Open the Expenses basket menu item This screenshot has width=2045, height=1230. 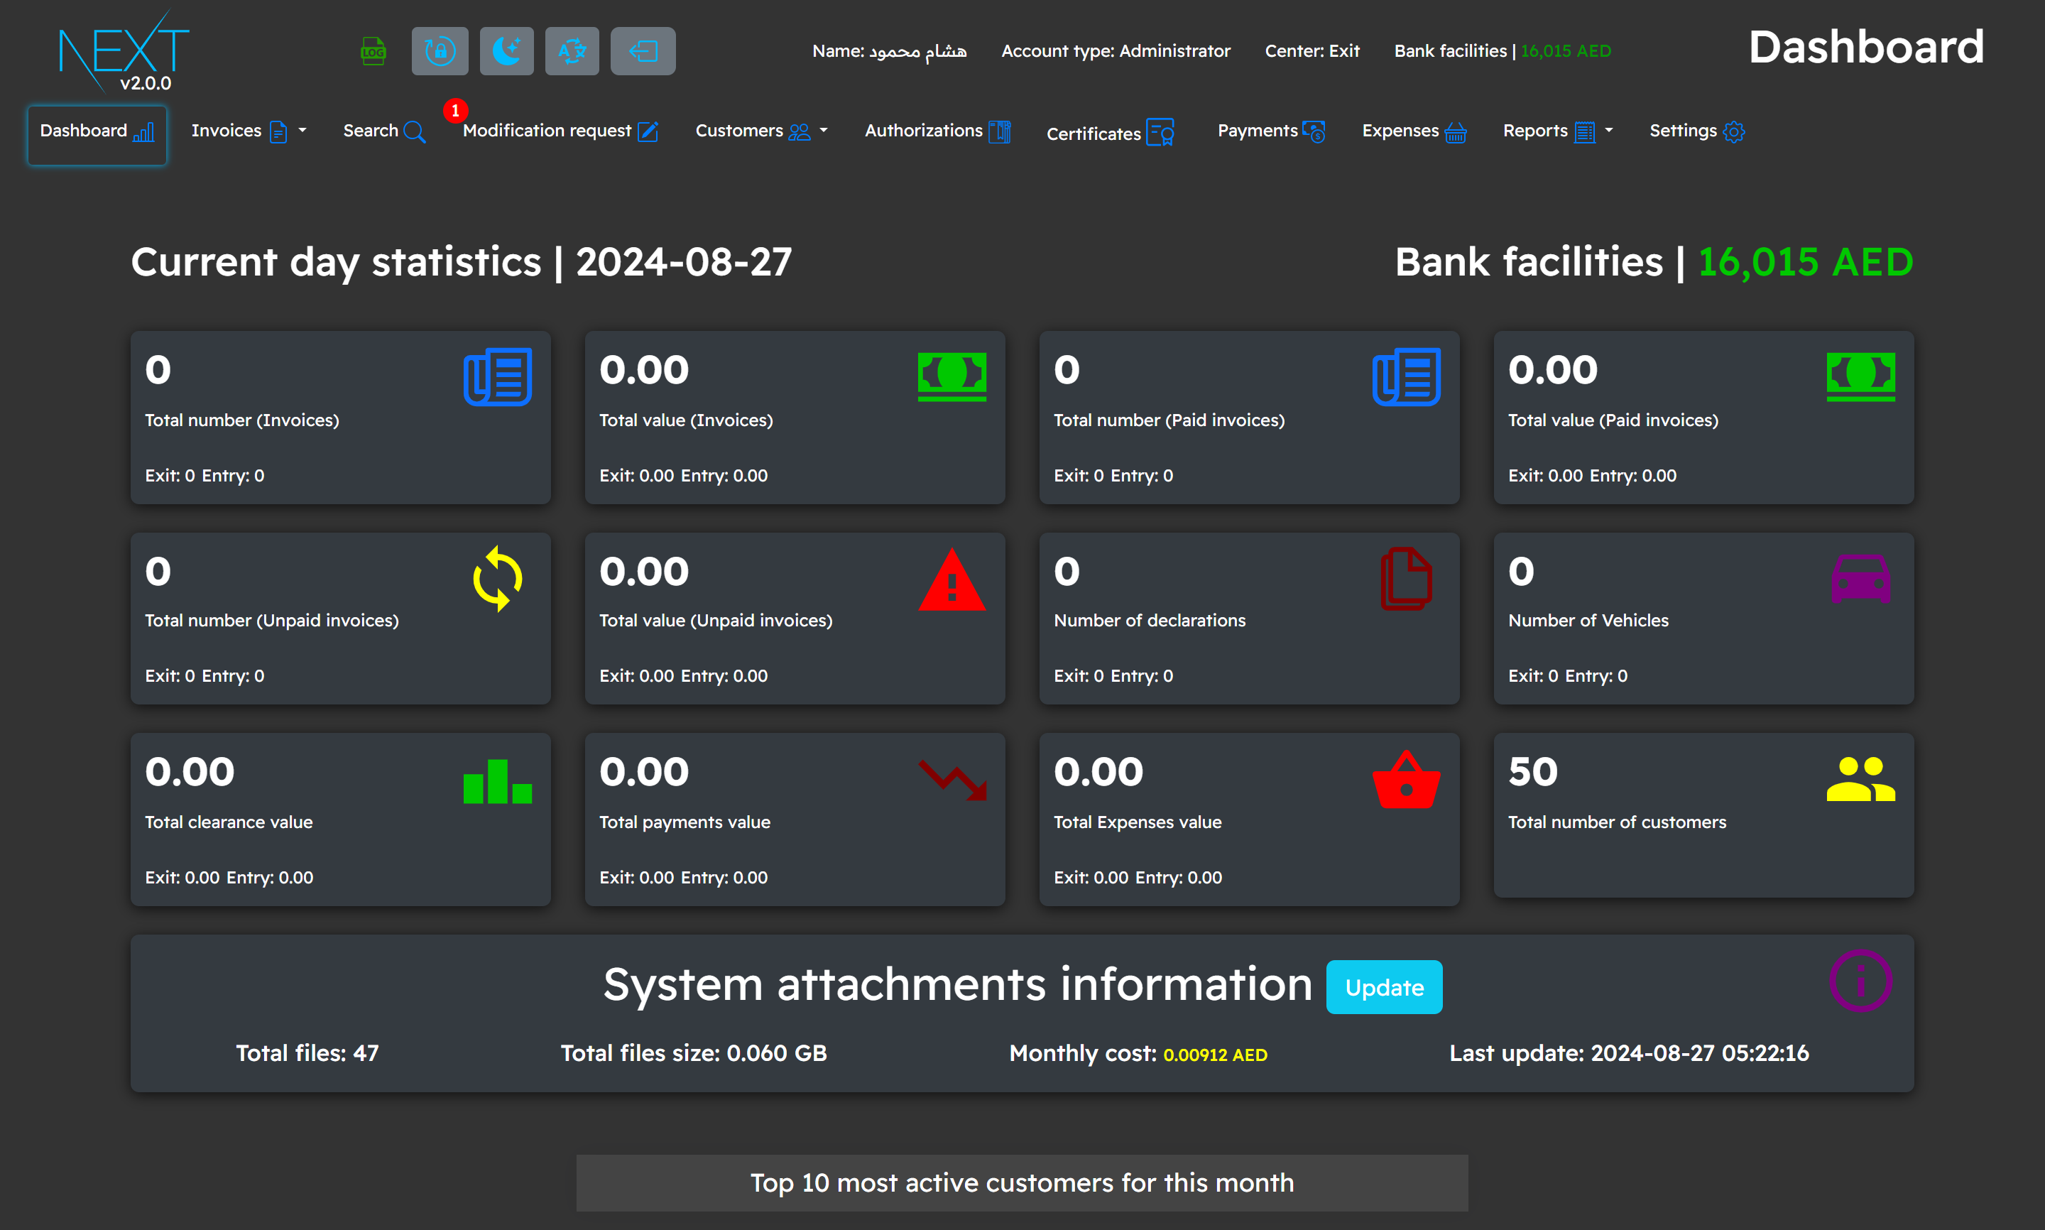click(x=1414, y=131)
